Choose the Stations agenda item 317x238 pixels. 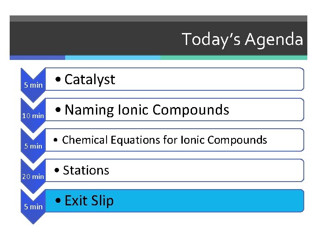[x=86, y=171]
